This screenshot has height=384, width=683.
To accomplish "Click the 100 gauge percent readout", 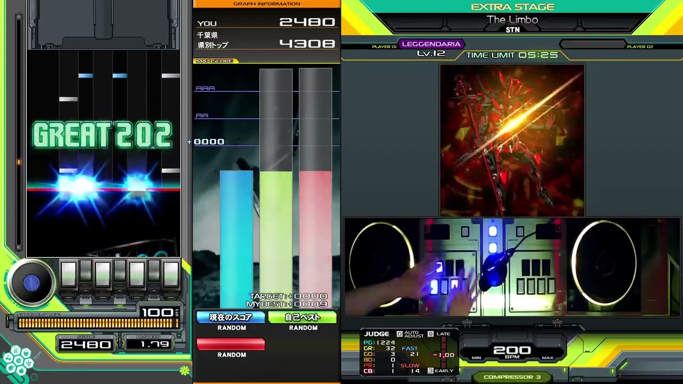I will tap(158, 312).
